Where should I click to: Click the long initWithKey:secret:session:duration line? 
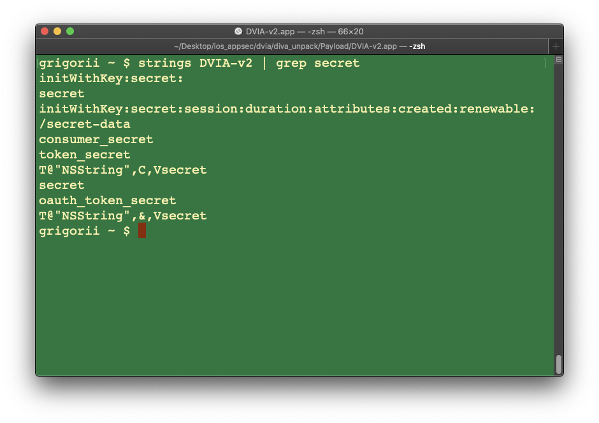(287, 109)
